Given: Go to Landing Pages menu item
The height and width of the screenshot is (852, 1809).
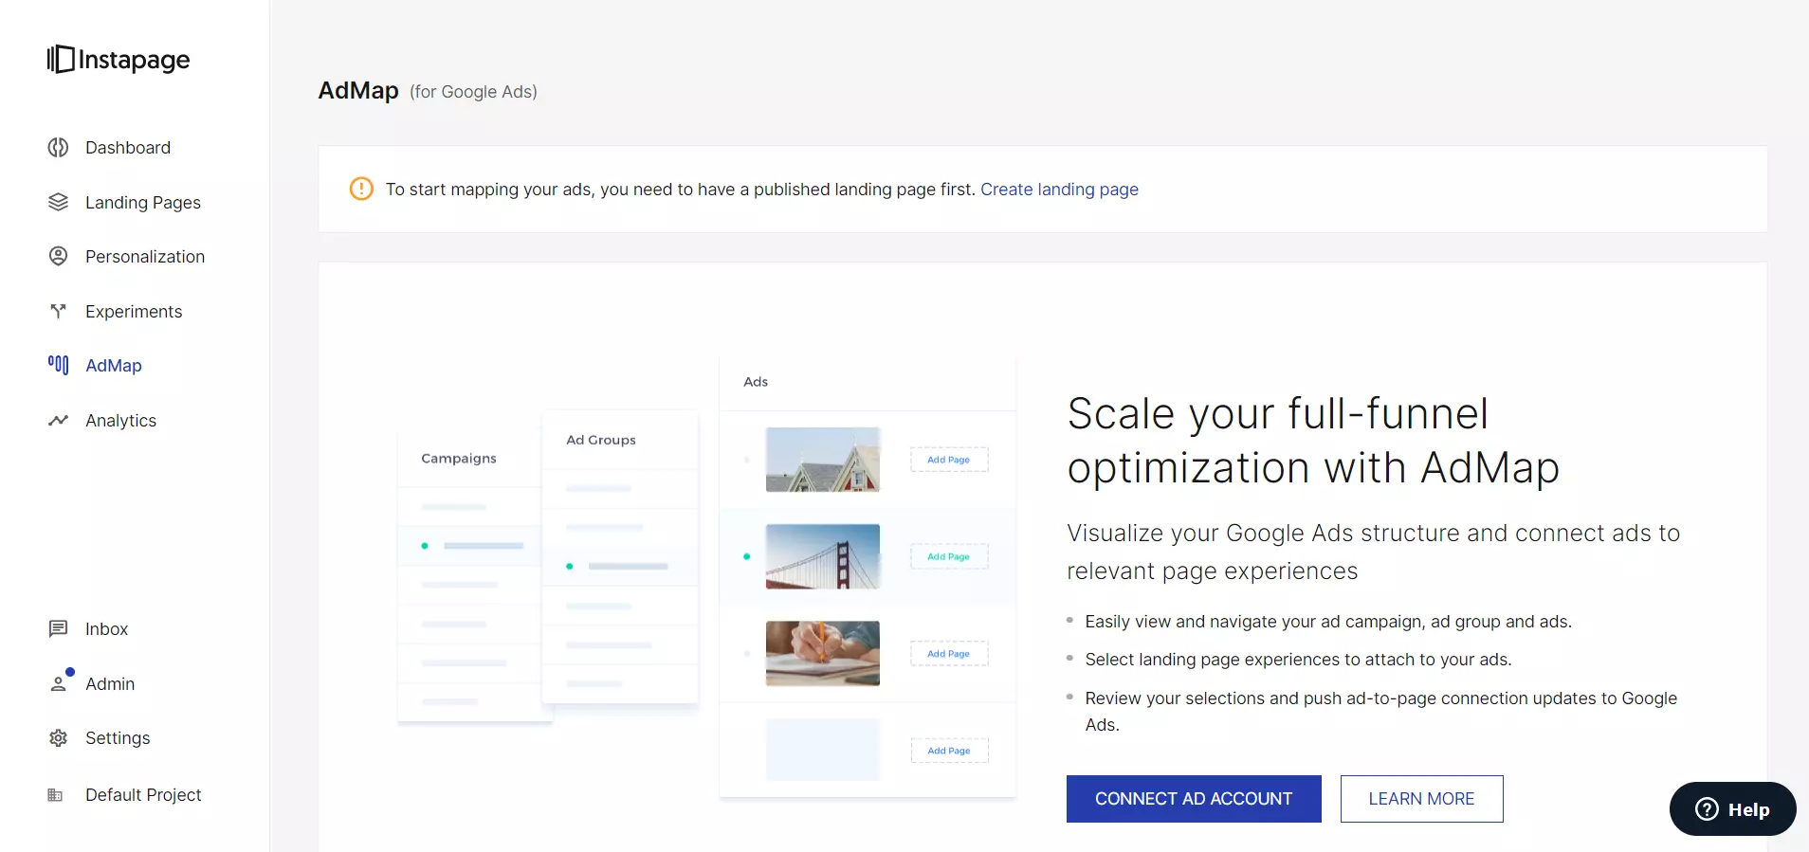Looking at the screenshot, I should pyautogui.click(x=142, y=203).
